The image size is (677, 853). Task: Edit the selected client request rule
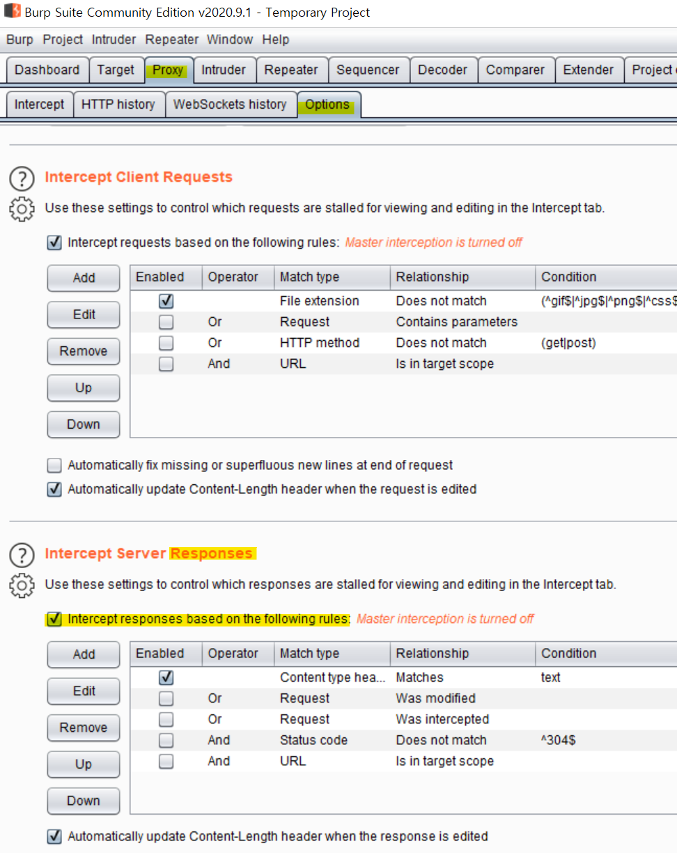pos(84,314)
